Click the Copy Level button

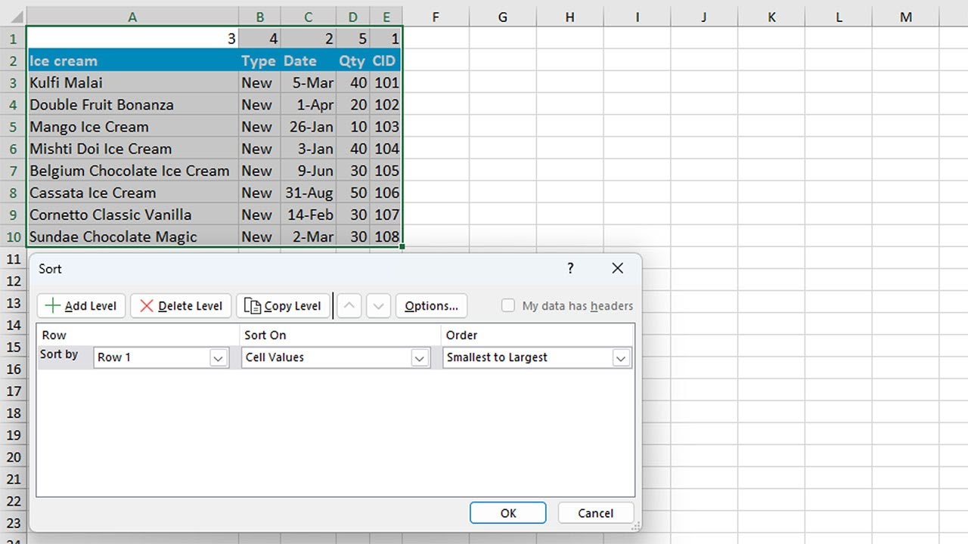pos(284,306)
